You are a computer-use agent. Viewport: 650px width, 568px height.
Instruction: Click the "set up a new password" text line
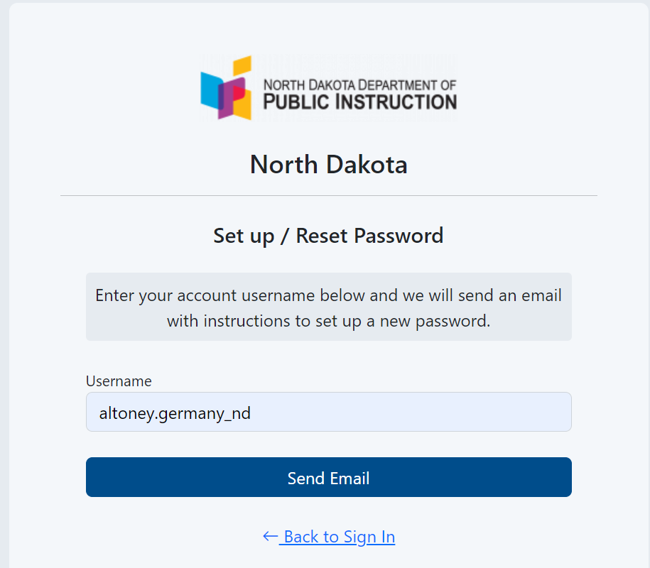point(328,321)
